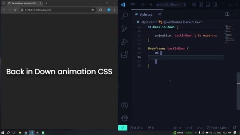Click the Back in Down animation CSS heading
Viewport: 240px width, 135px height.
(59, 72)
